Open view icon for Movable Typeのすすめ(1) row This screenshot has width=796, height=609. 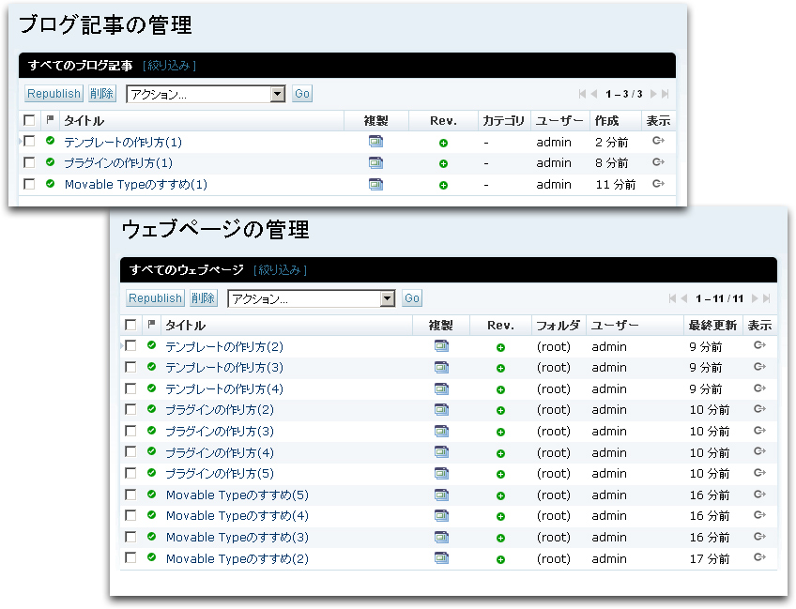(x=658, y=183)
